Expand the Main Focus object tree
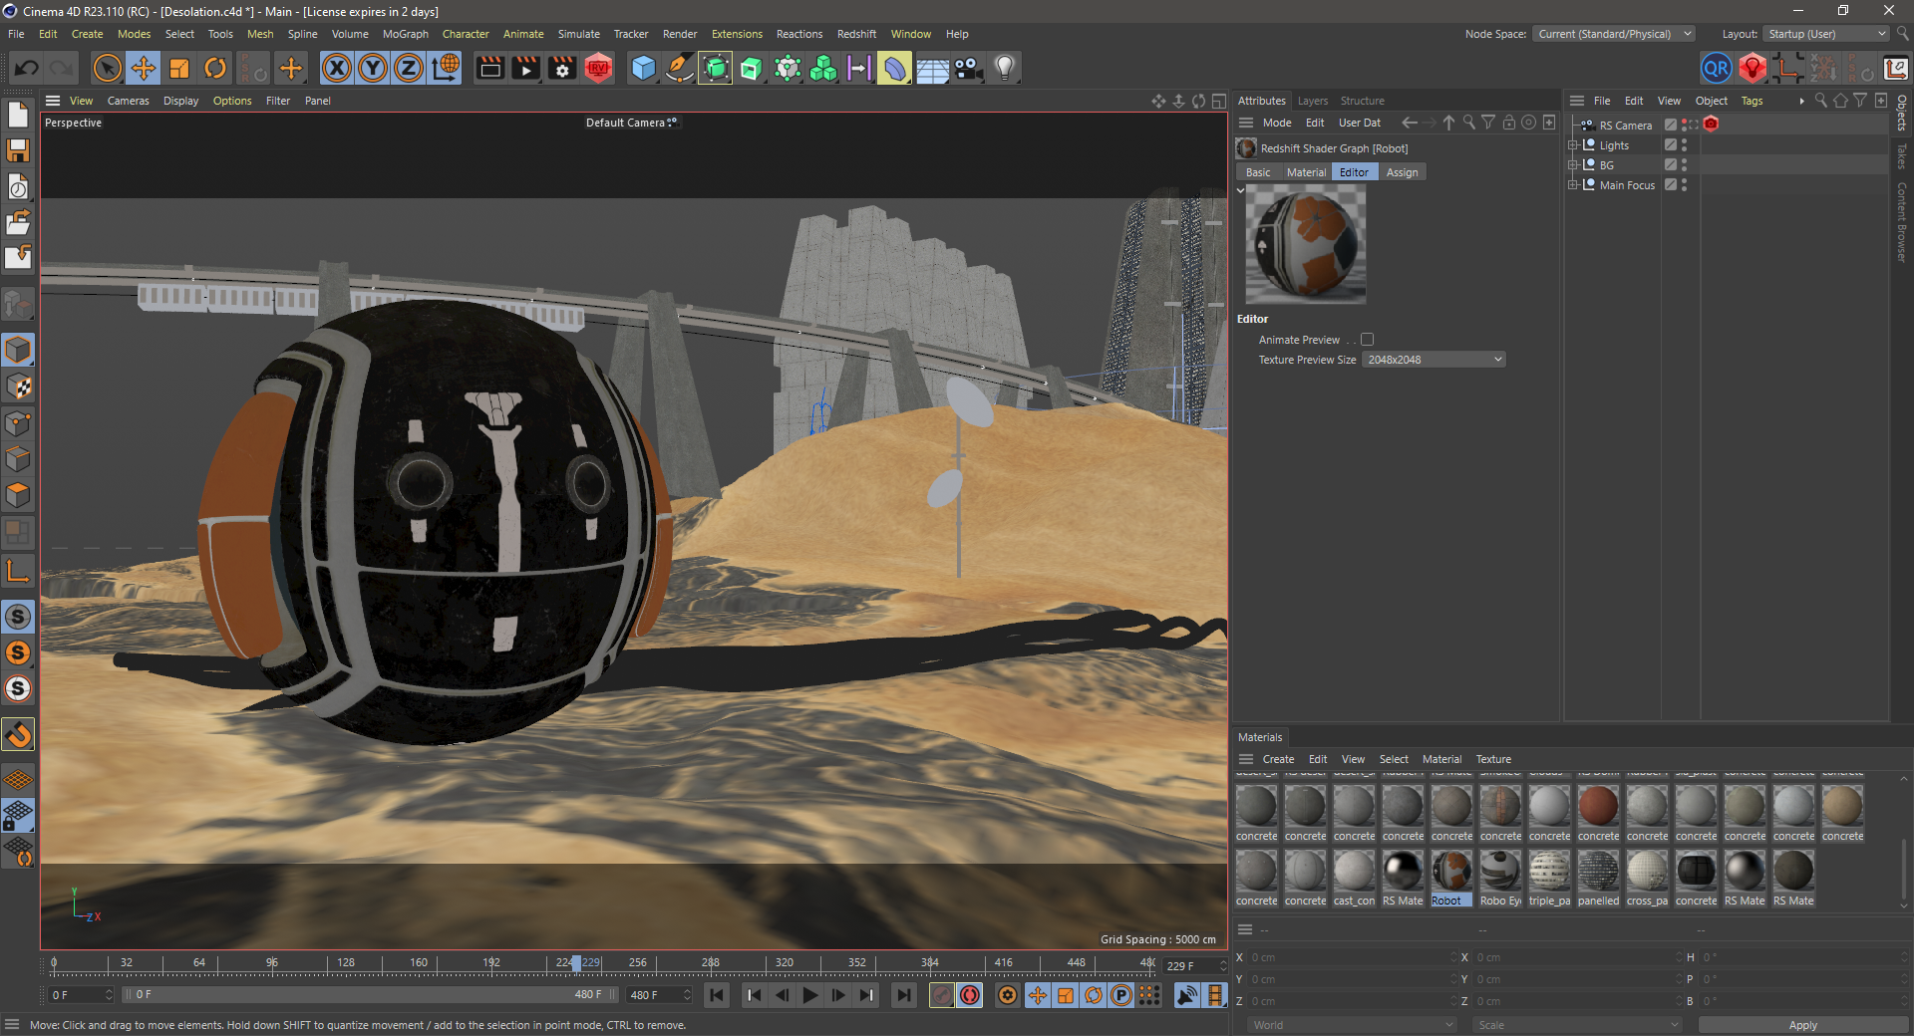 tap(1573, 185)
